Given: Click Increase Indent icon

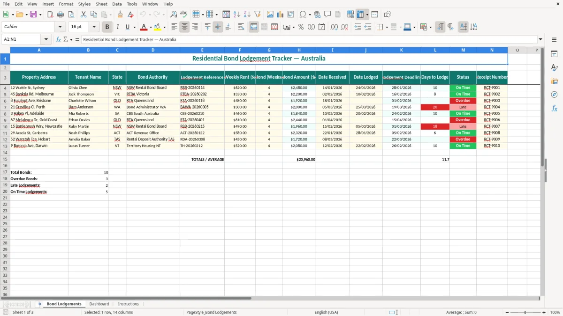Looking at the screenshot, I should tap(358, 27).
